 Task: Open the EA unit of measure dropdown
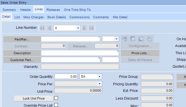(99, 76)
